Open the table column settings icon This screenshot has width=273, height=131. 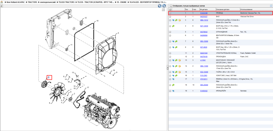coord(271,6)
